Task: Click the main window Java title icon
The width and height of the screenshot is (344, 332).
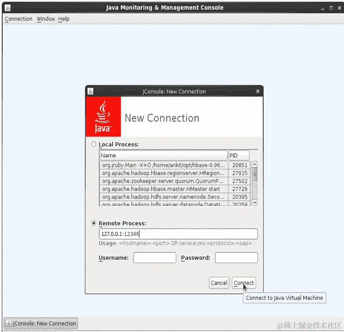Action: tap(8, 8)
